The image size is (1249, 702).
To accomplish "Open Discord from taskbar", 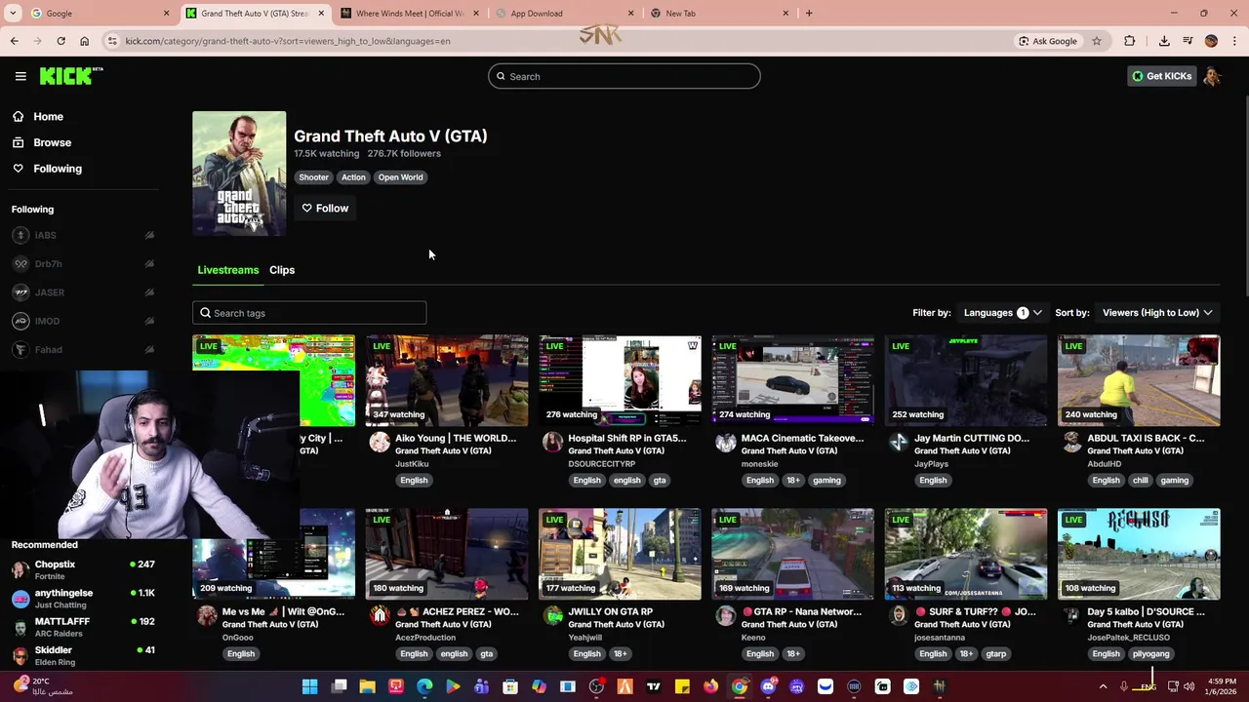I will coord(768,687).
